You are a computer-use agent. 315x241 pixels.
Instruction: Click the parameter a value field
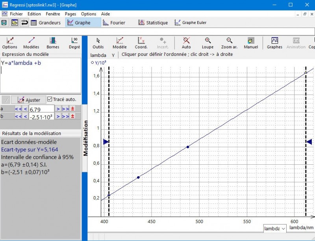(x=42, y=109)
